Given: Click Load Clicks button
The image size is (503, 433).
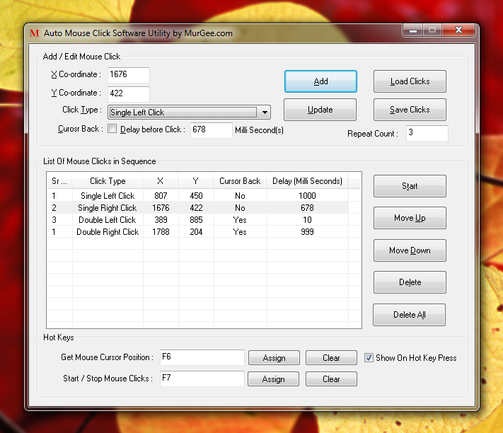Looking at the screenshot, I should [x=410, y=81].
